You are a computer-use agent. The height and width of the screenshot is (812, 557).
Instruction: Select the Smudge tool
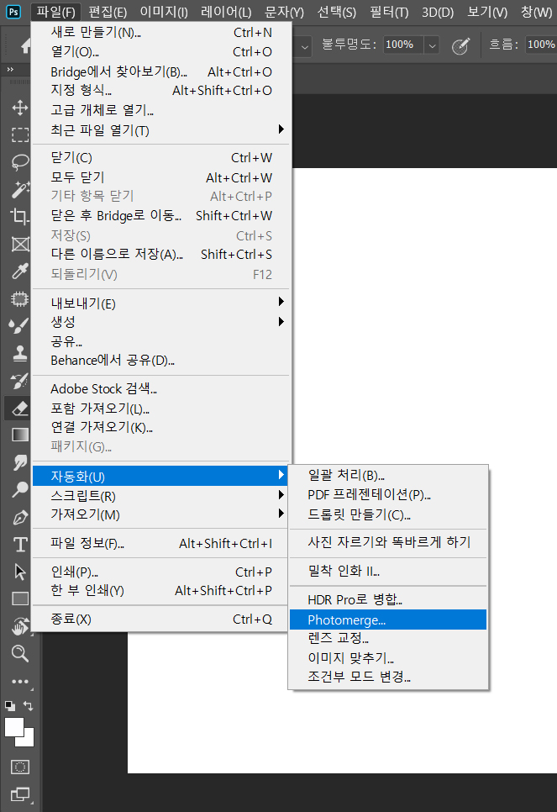coord(19,462)
